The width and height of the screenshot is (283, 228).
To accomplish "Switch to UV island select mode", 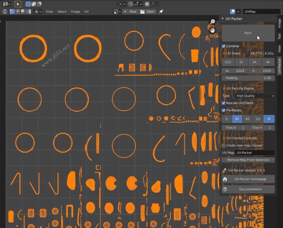I will coord(29,12).
